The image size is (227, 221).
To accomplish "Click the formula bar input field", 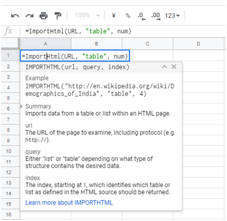I will 124,31.
